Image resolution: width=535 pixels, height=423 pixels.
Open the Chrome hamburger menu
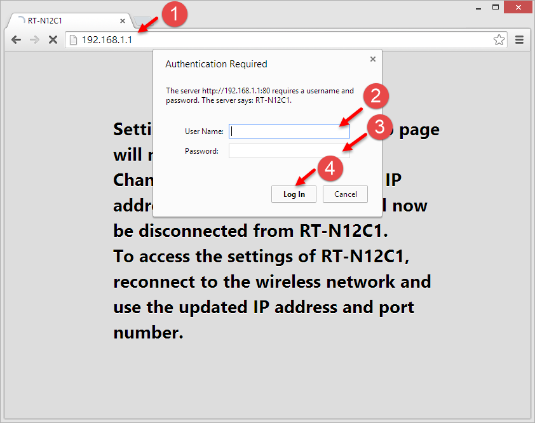(519, 40)
